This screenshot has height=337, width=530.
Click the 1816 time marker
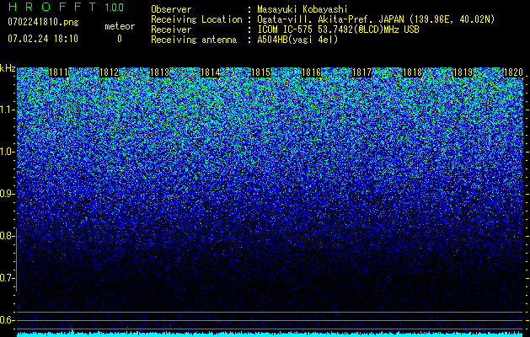tap(311, 72)
